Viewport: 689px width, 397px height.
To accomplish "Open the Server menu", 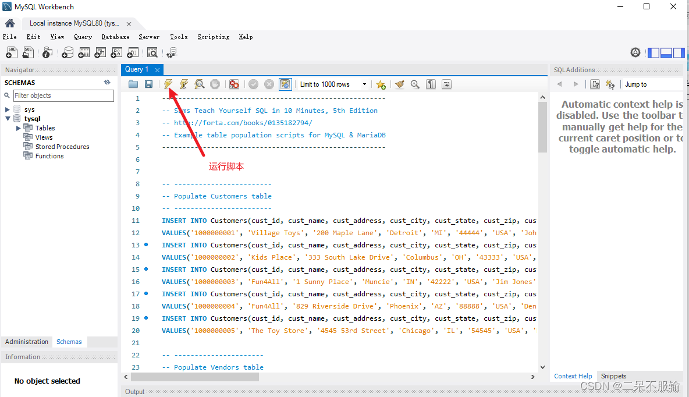I will coord(149,37).
